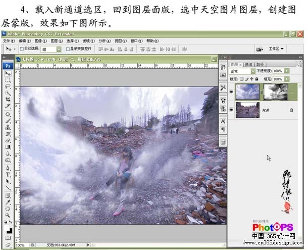Switch to the Paths tab

point(260,64)
